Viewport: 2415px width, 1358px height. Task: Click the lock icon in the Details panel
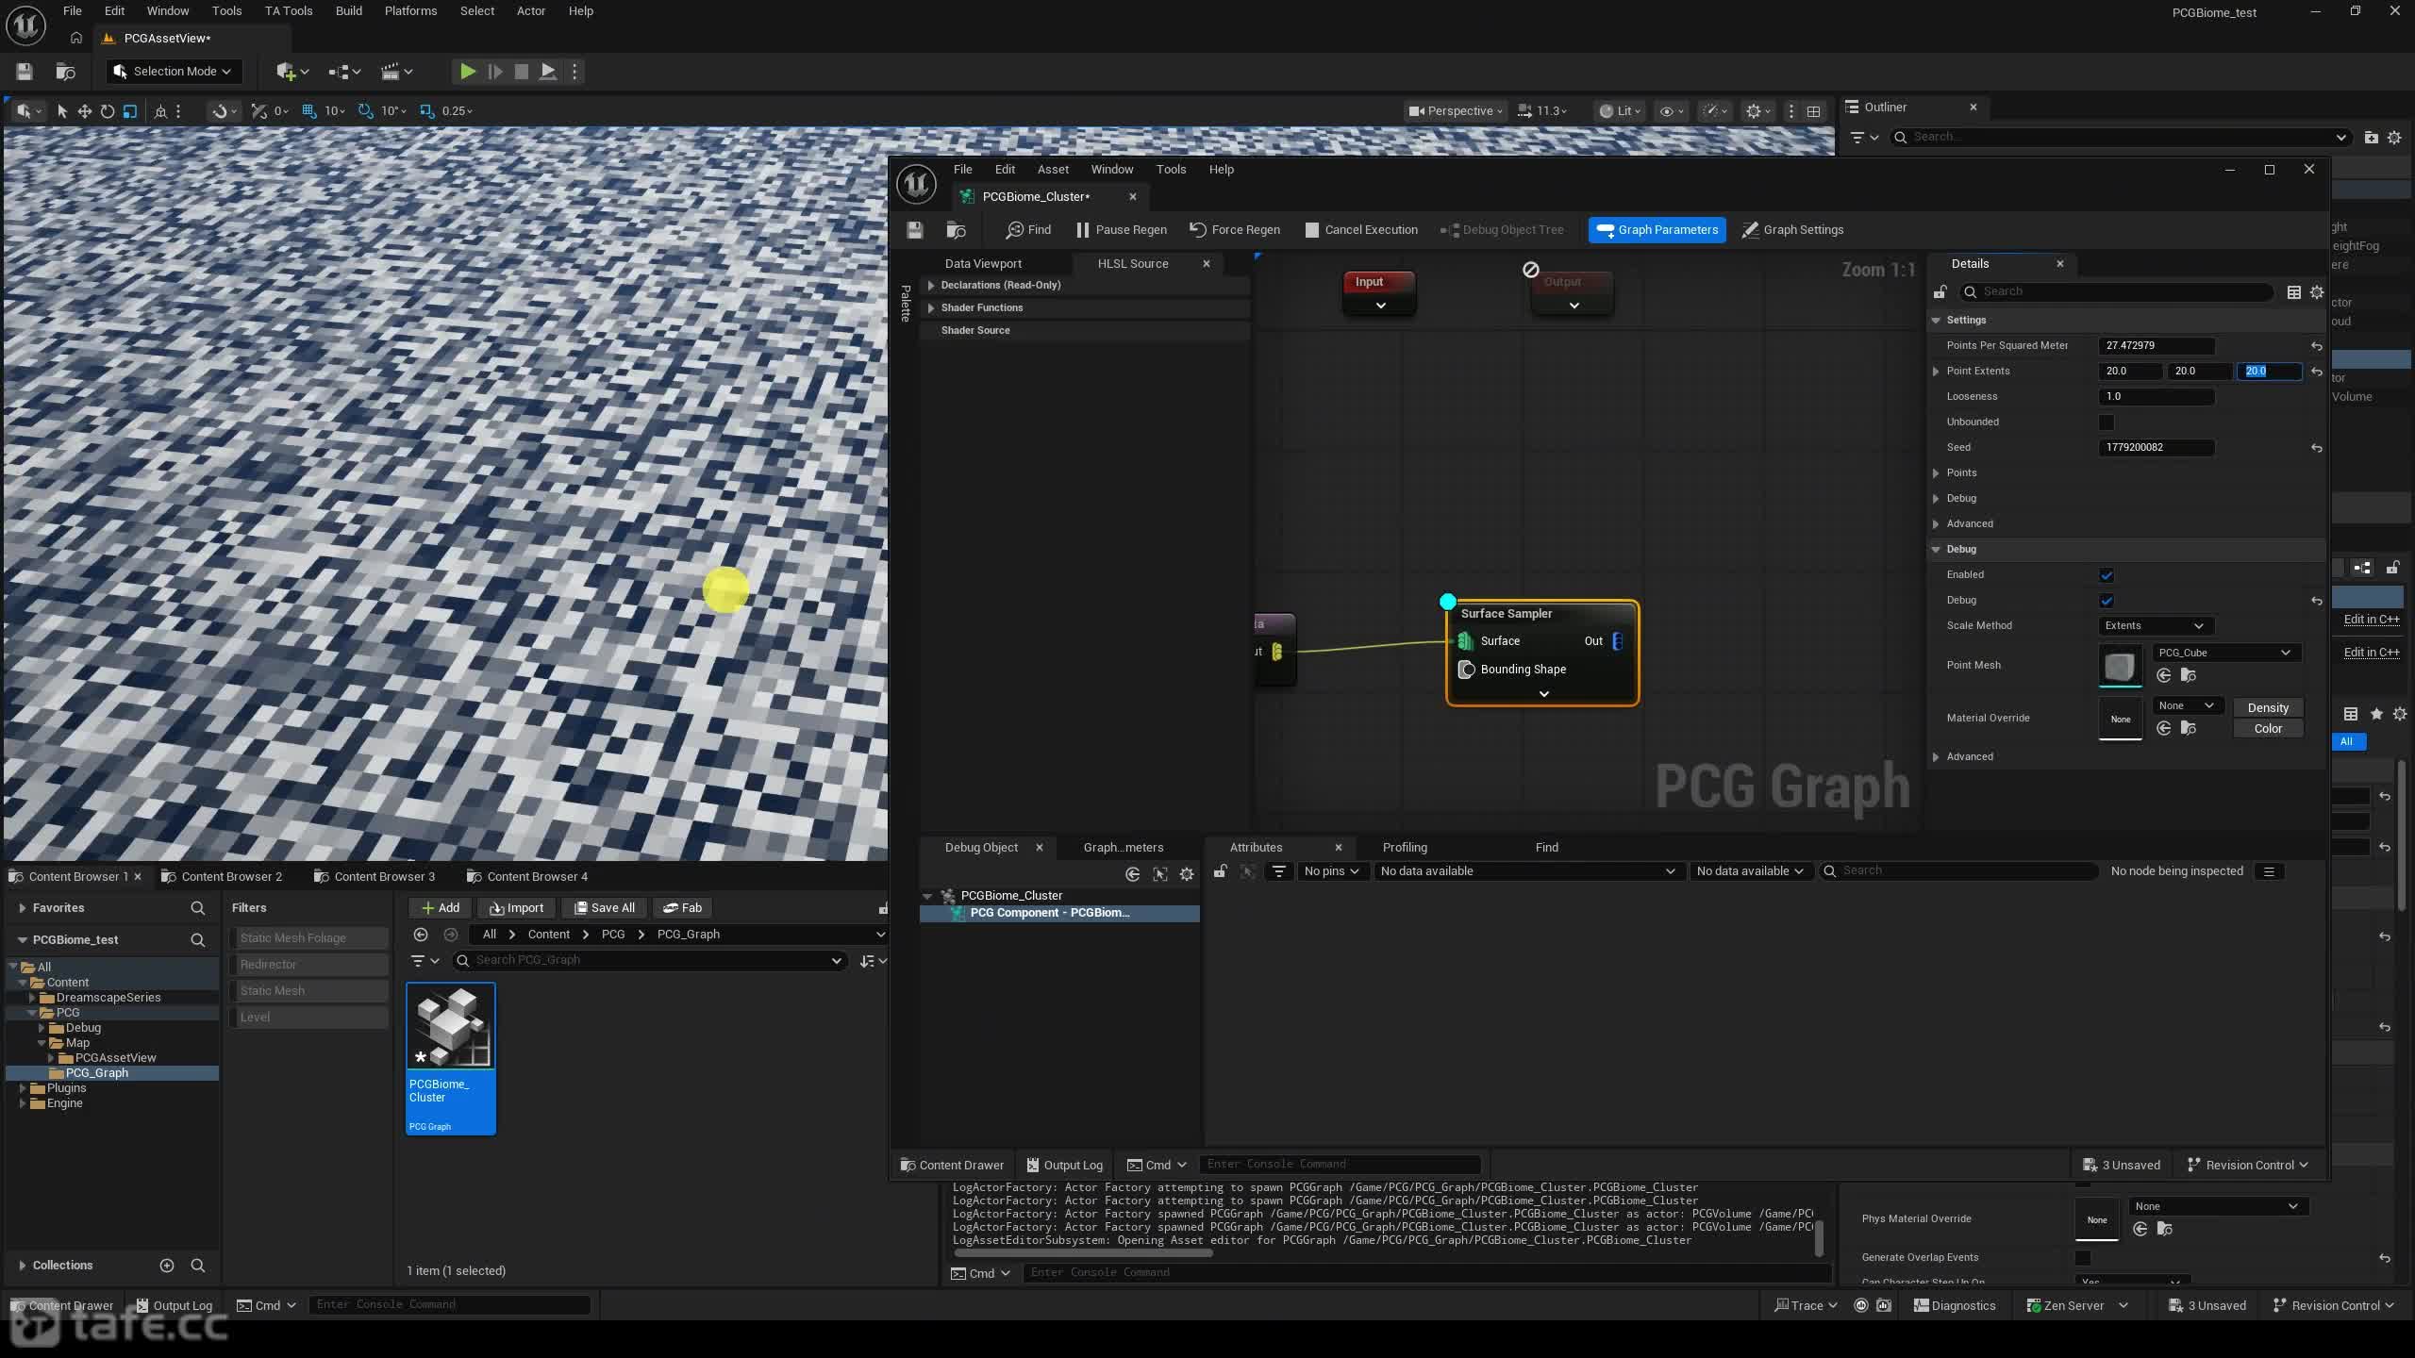(1940, 291)
